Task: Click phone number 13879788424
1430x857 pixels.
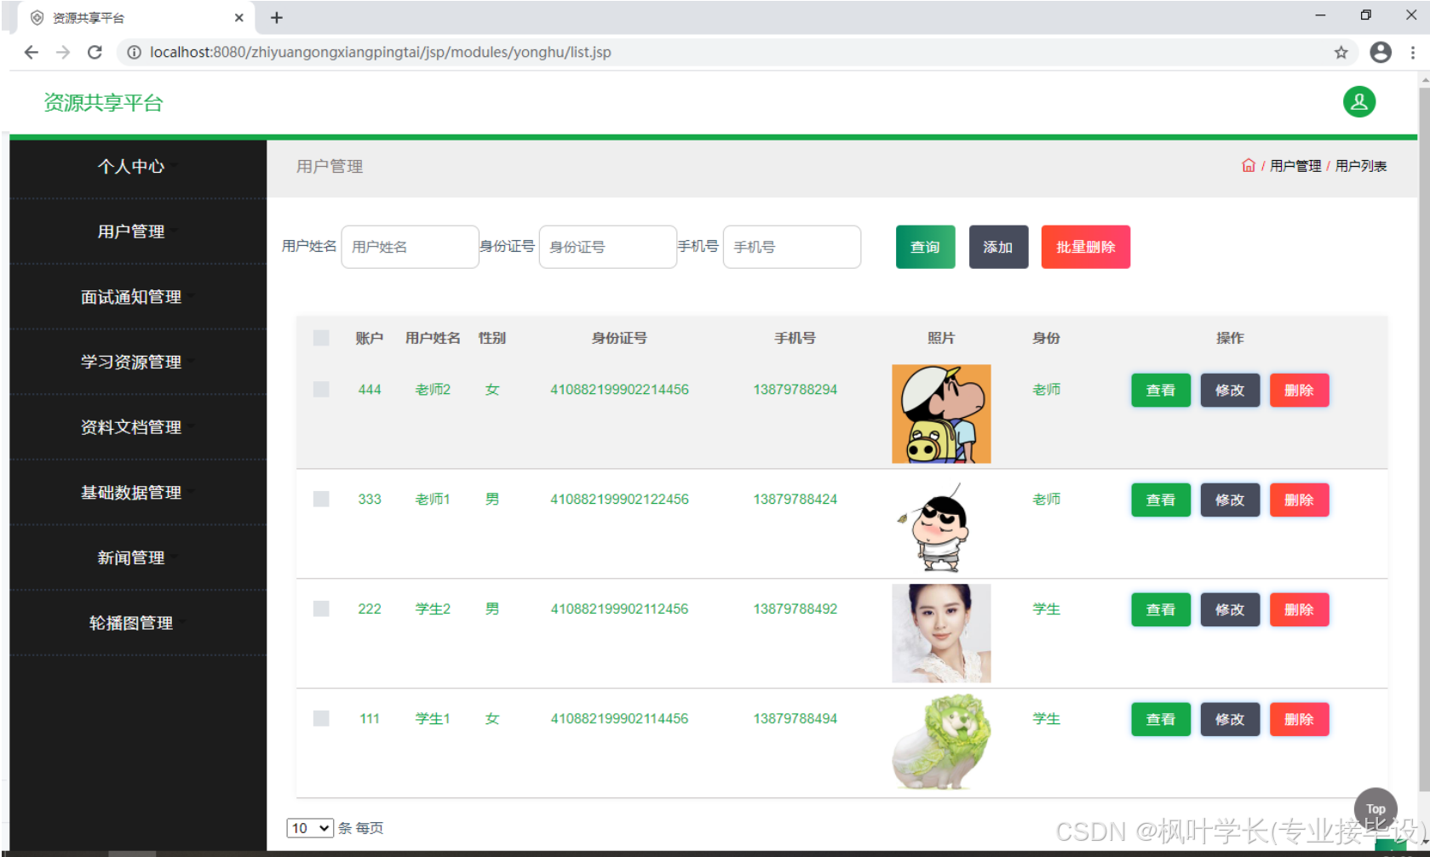Action: [795, 500]
